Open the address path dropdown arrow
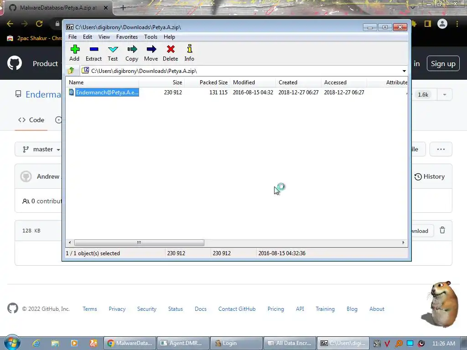The width and height of the screenshot is (467, 350). pos(404,71)
